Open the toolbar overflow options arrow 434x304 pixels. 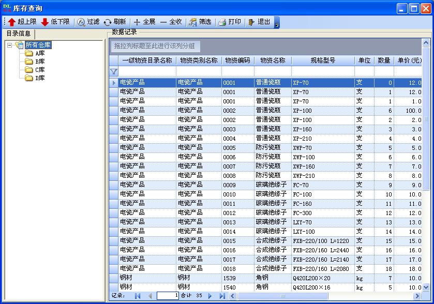pos(277,23)
